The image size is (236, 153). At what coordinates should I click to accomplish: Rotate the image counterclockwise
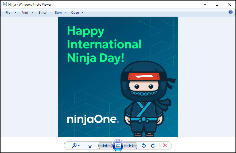click(144, 145)
